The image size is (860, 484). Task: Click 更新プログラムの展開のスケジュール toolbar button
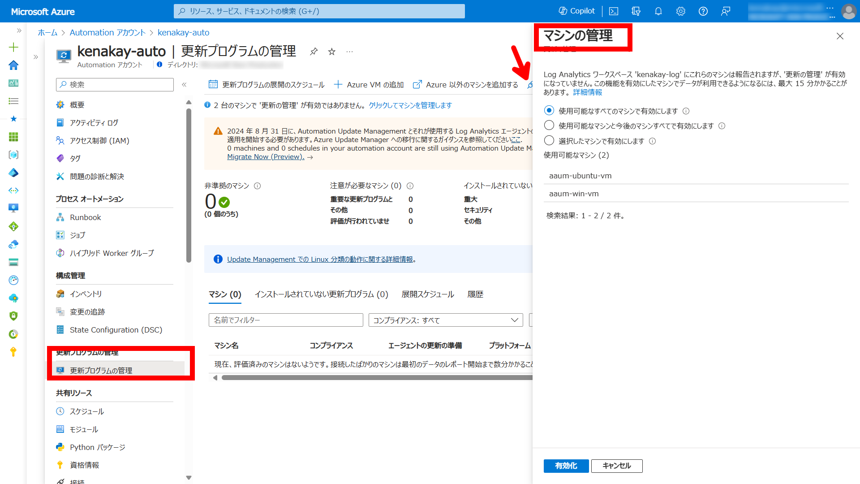click(267, 85)
